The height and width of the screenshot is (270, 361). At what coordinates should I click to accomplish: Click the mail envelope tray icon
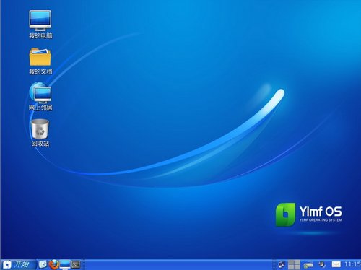336,264
